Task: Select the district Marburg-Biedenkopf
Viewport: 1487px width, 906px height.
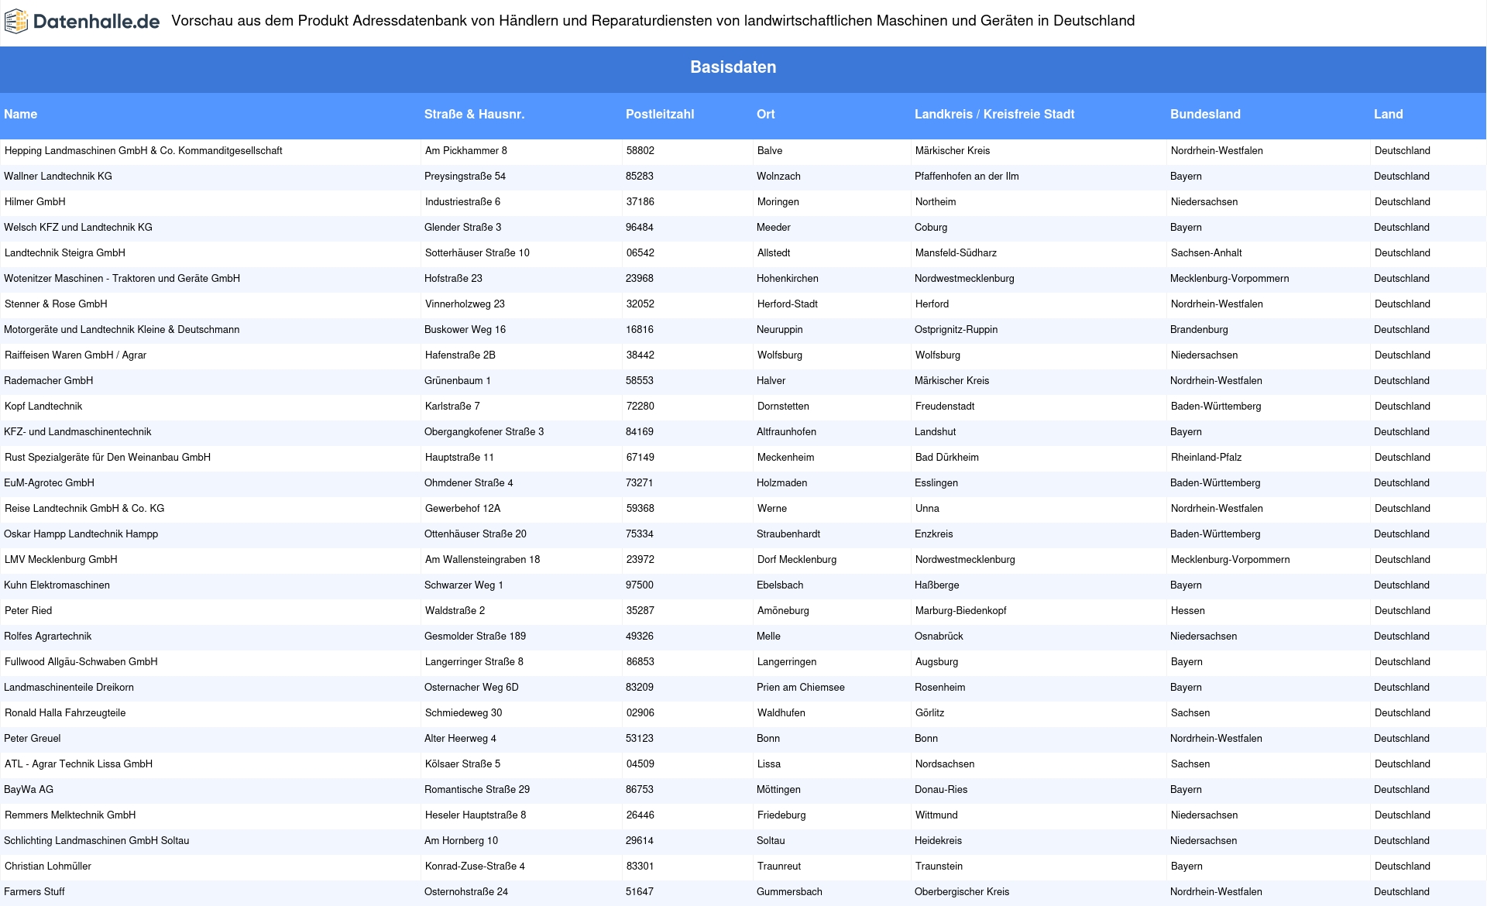Action: [x=961, y=611]
